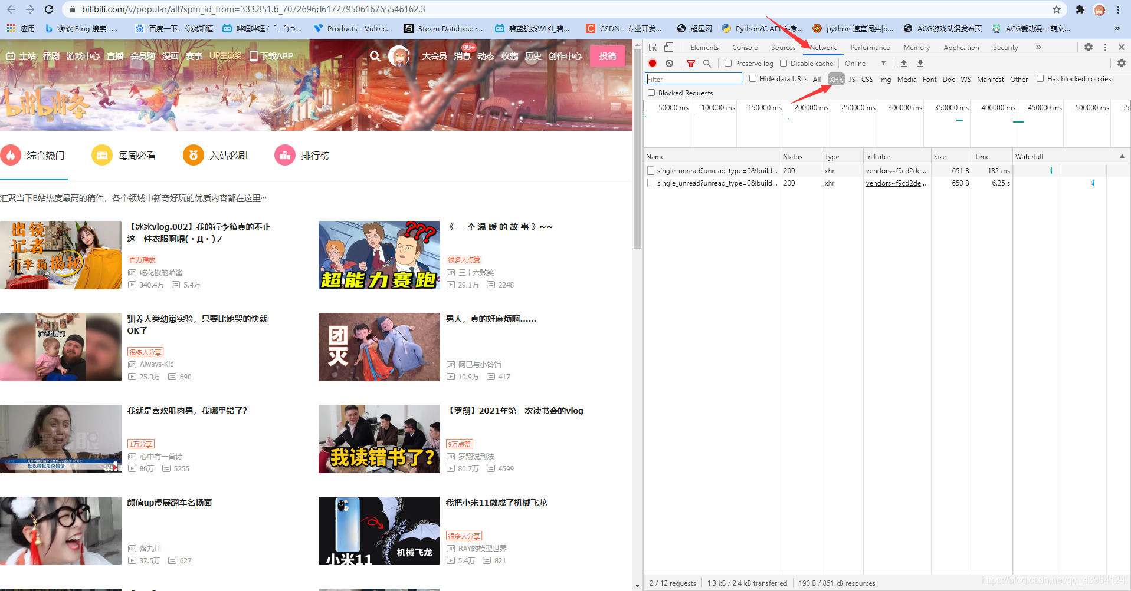Sort by Waterfall column arrow
The image size is (1131, 591).
pyautogui.click(x=1122, y=156)
